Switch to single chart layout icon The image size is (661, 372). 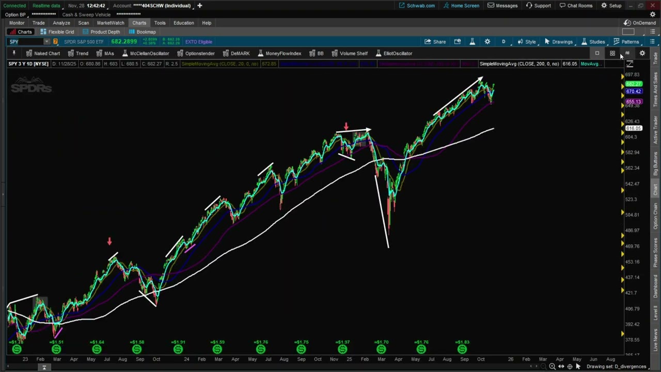(x=597, y=53)
